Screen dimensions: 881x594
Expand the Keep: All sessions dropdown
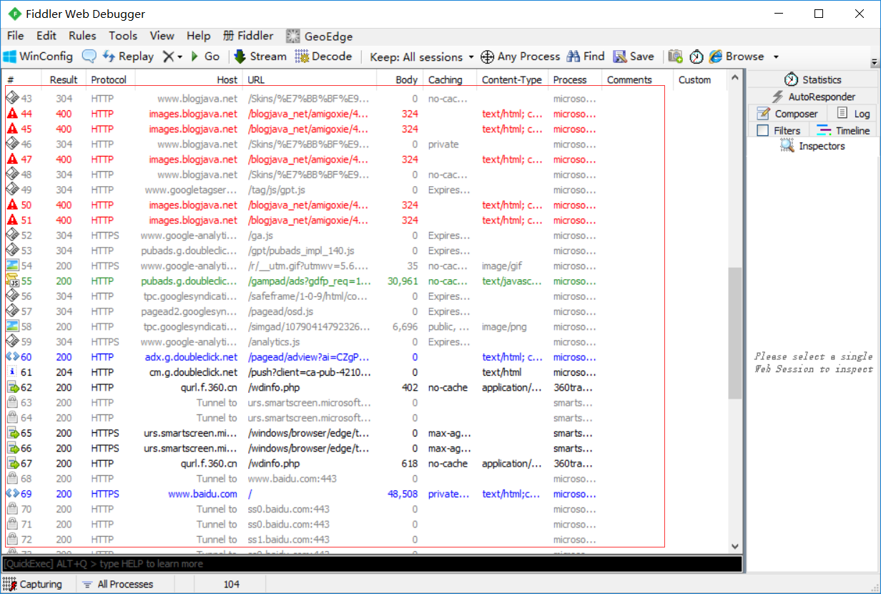[x=471, y=57]
